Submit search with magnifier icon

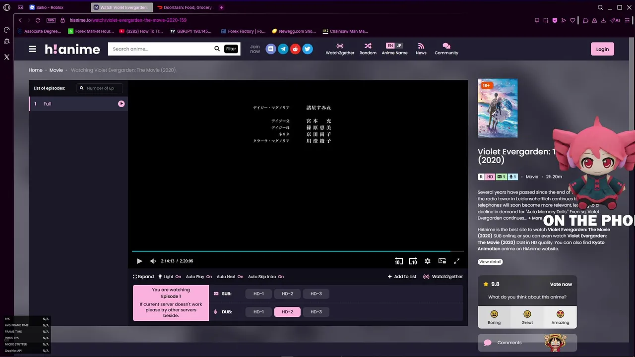(x=217, y=49)
